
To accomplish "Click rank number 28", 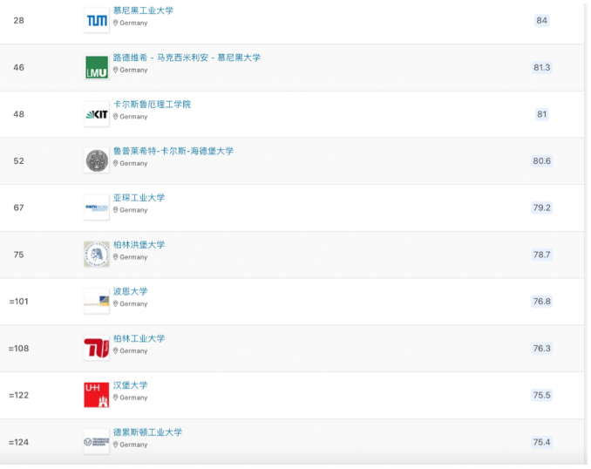I will [19, 21].
